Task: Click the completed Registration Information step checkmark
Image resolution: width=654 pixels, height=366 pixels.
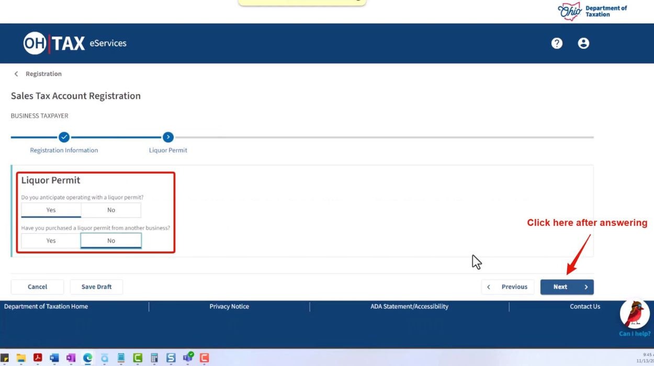Action: (x=64, y=137)
